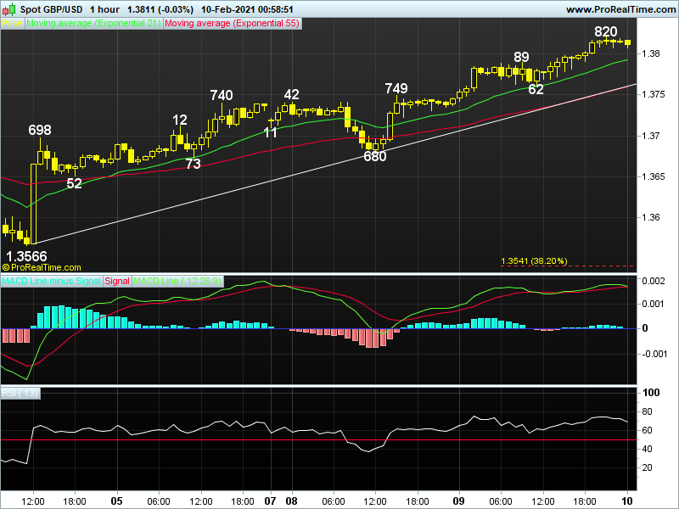The height and width of the screenshot is (509, 679).
Task: Visit the www.ProRealTime.com link at top right
Action: (x=619, y=8)
